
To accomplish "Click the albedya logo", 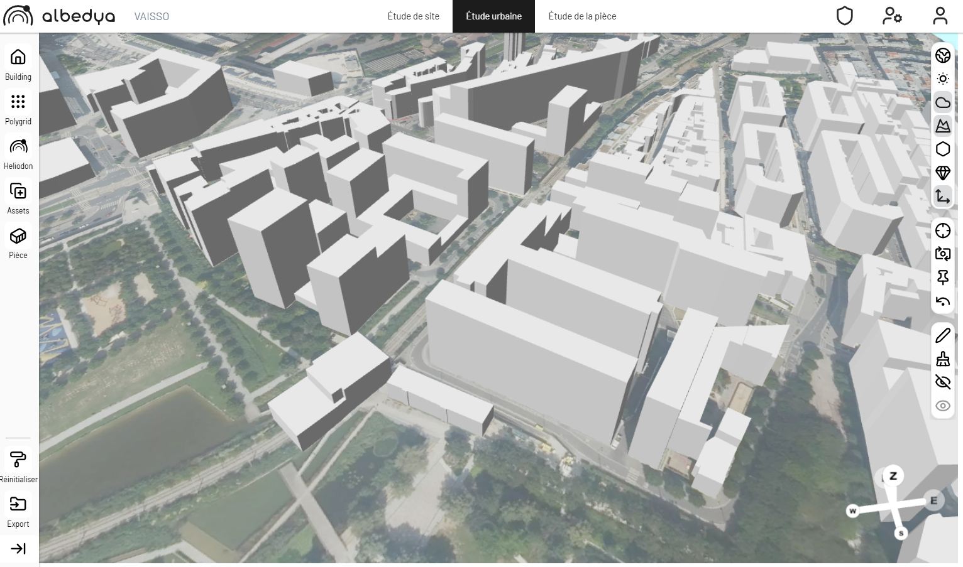I will (60, 16).
